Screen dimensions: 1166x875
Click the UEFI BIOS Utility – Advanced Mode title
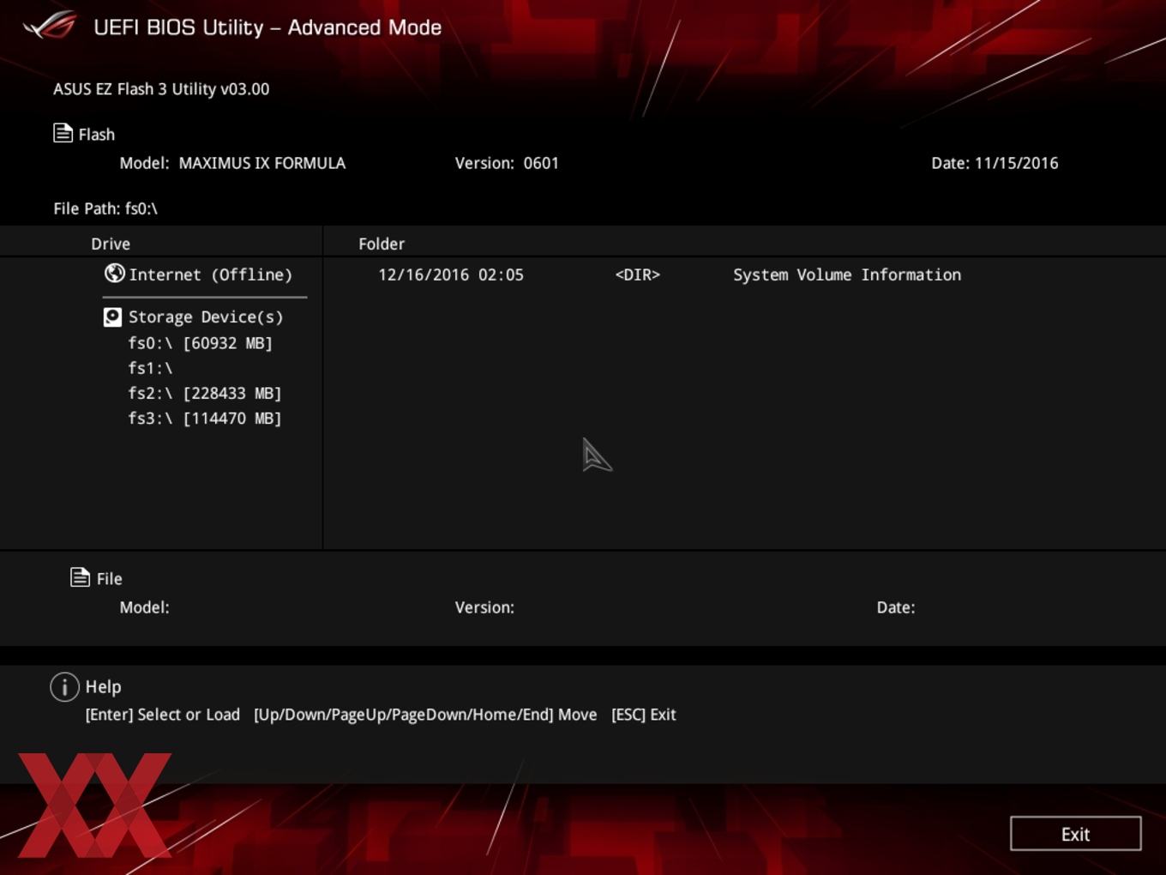[267, 27]
